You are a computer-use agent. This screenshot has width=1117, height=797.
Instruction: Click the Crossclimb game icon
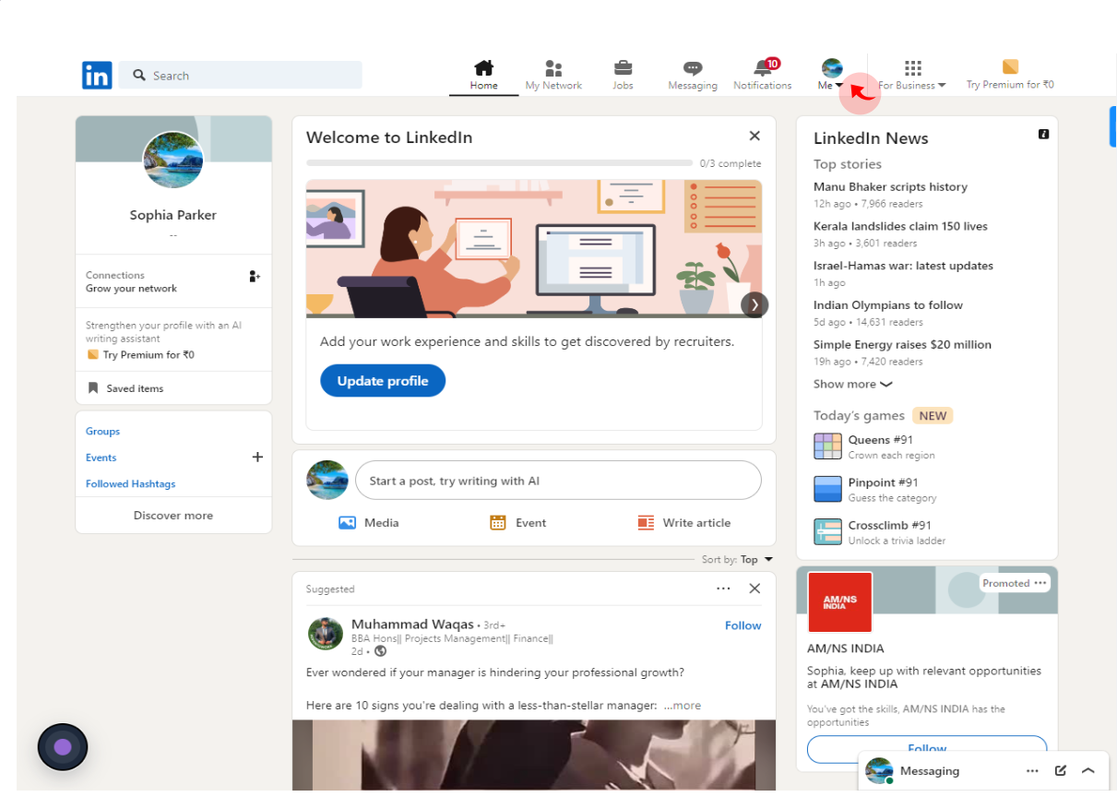(827, 531)
